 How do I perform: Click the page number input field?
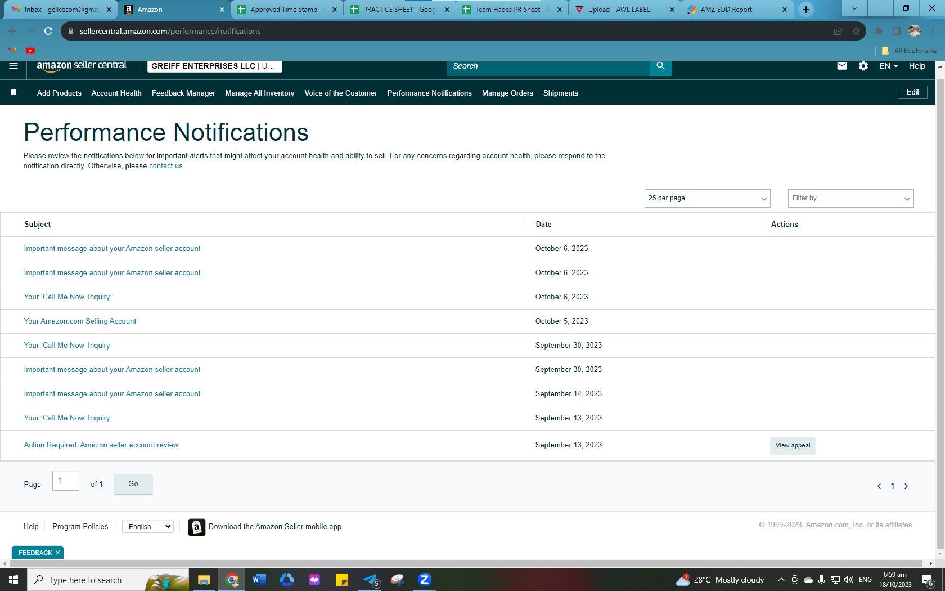click(x=66, y=481)
